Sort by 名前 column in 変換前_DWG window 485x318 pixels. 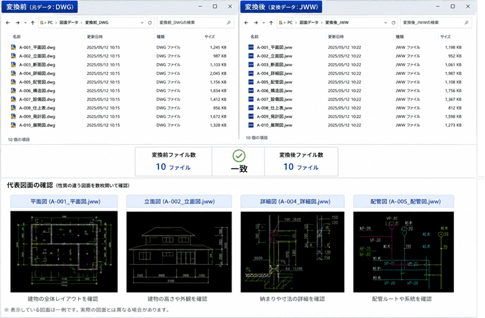pyautogui.click(x=17, y=37)
